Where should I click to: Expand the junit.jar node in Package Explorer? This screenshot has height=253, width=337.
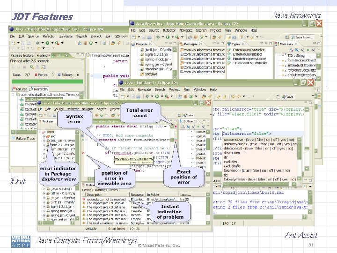click(44, 202)
